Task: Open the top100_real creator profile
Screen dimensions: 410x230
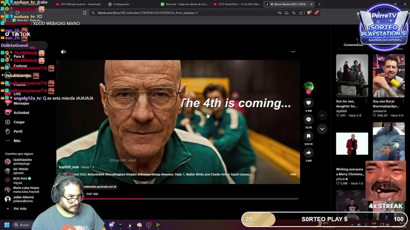Action: click(x=69, y=167)
